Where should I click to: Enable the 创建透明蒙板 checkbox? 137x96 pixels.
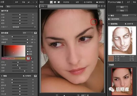(109, 19)
